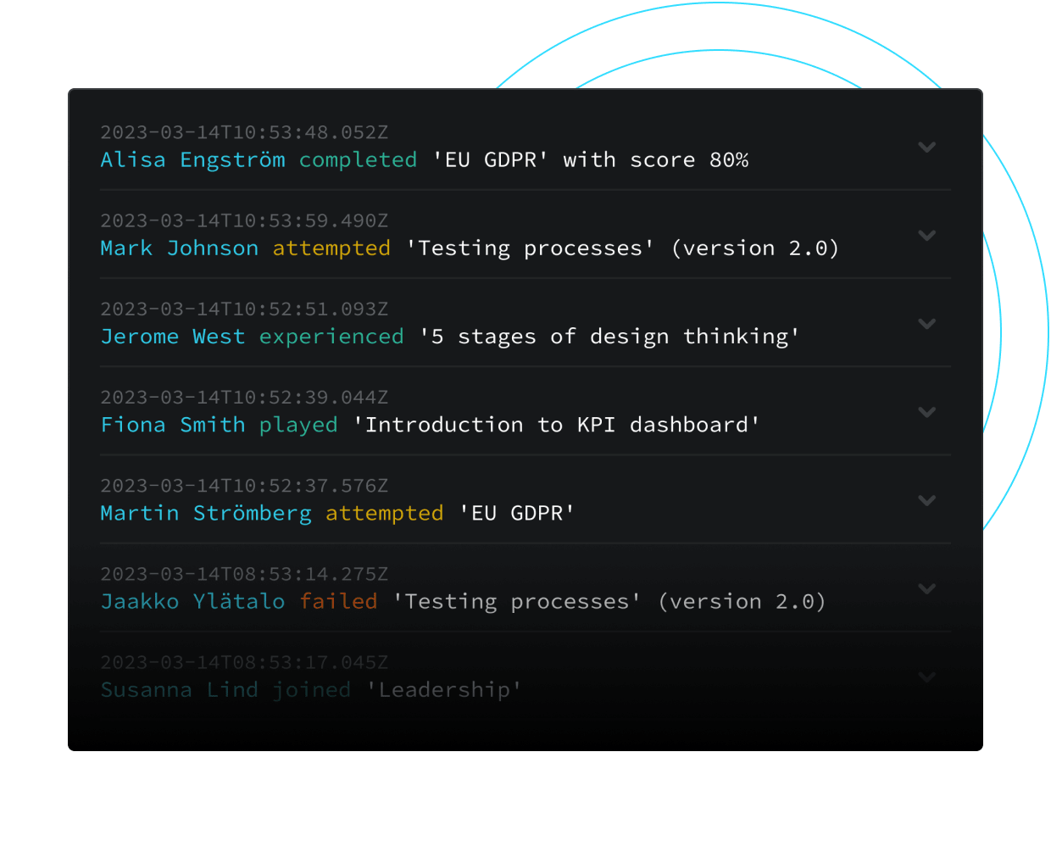Click the name Fiona Smith
The image size is (1051, 841).
(x=172, y=425)
